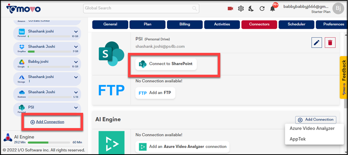
Task: Click the DropBox 2 GB storage usage bar
Action: pyautogui.click(x=49, y=51)
